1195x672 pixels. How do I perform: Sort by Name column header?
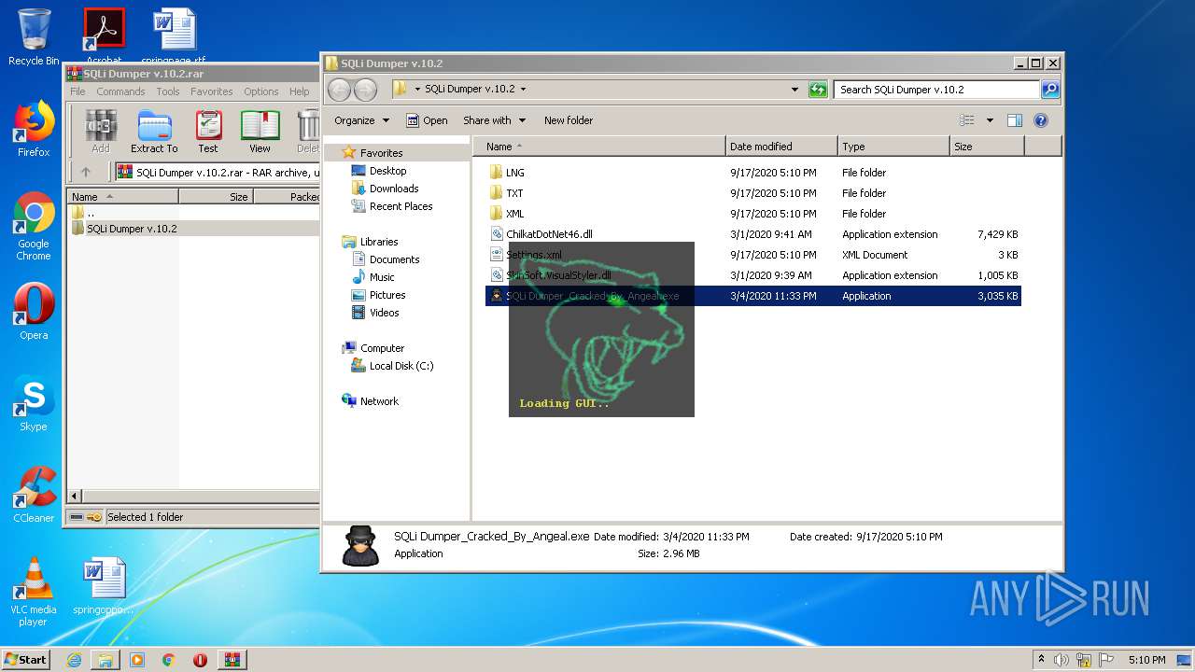pos(599,147)
